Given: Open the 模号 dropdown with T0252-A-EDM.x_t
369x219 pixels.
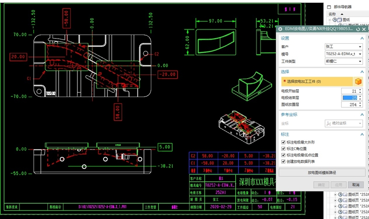Looking at the screenshot, I should (344, 54).
